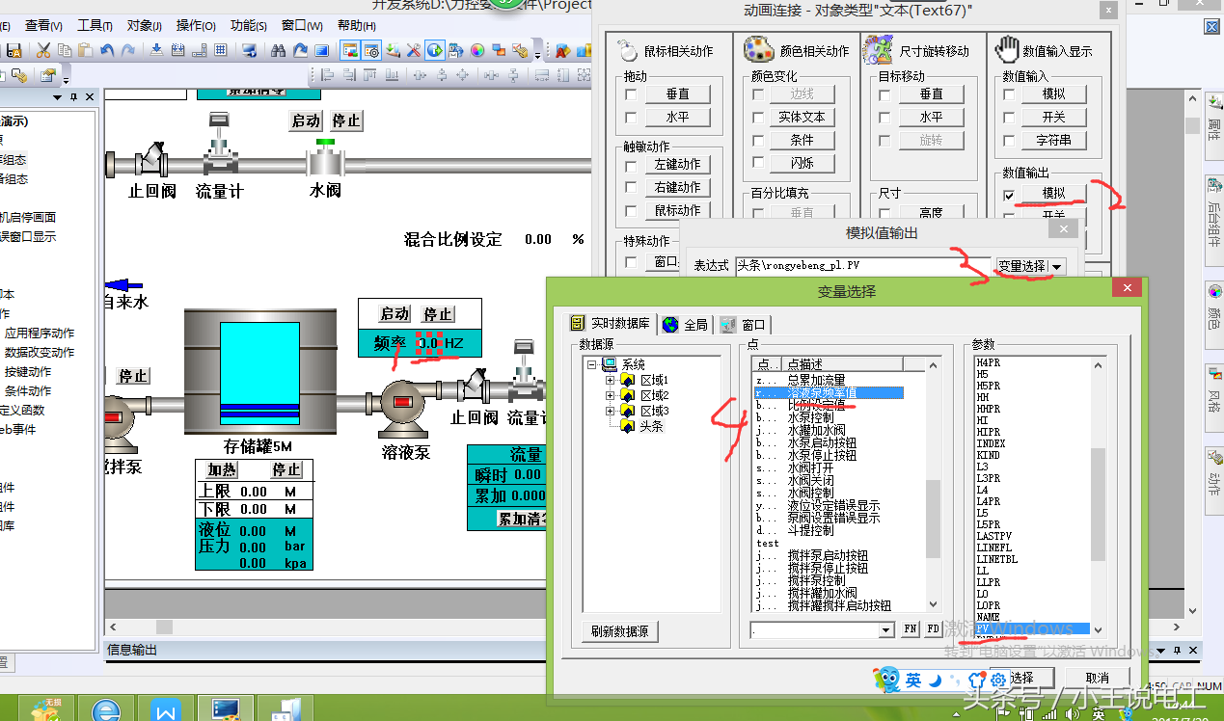Switch to the 全局 tab
The height and width of the screenshot is (721, 1224).
[685, 325]
